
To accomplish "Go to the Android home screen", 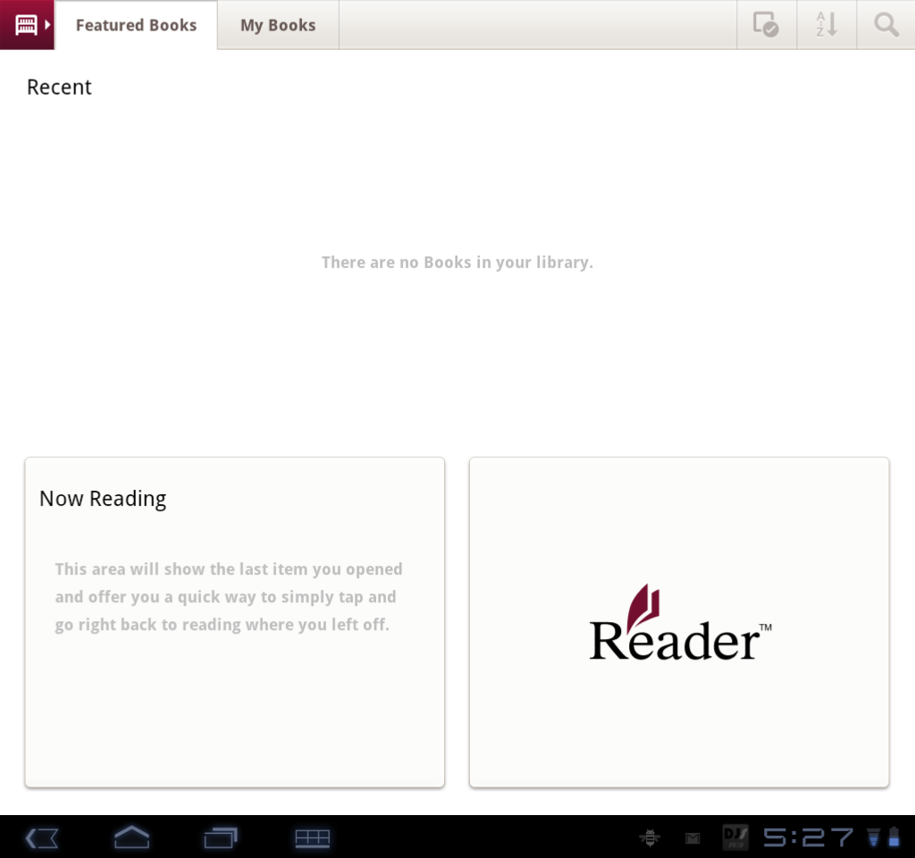I will pyautogui.click(x=131, y=837).
